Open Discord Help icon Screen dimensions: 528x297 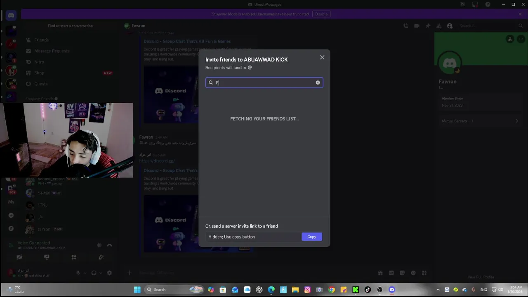coord(488,5)
